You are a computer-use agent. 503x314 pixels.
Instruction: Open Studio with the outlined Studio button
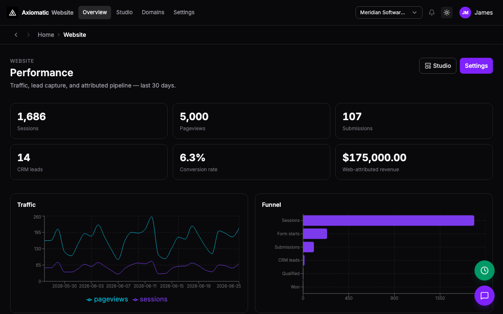tap(438, 66)
